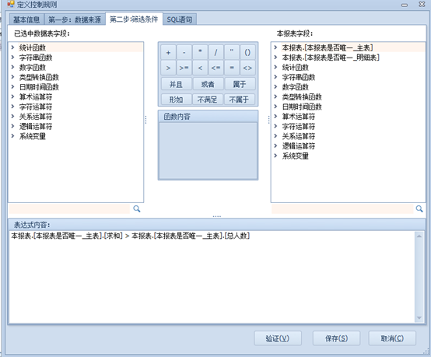Viewport: 431px width, 357px height.
Task: Expand 统计函数 in the left tree
Action: click(x=12, y=47)
